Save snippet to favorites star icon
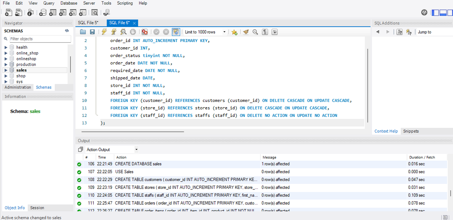The height and width of the screenshot is (220, 453). pos(235,32)
